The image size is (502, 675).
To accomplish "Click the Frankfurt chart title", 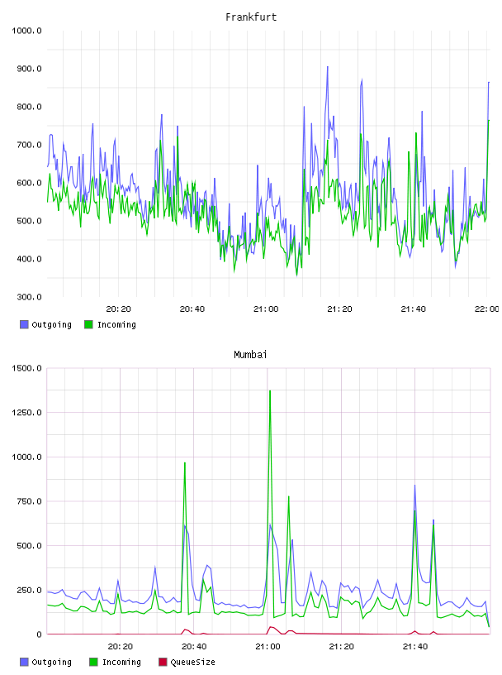I will 251,17.
